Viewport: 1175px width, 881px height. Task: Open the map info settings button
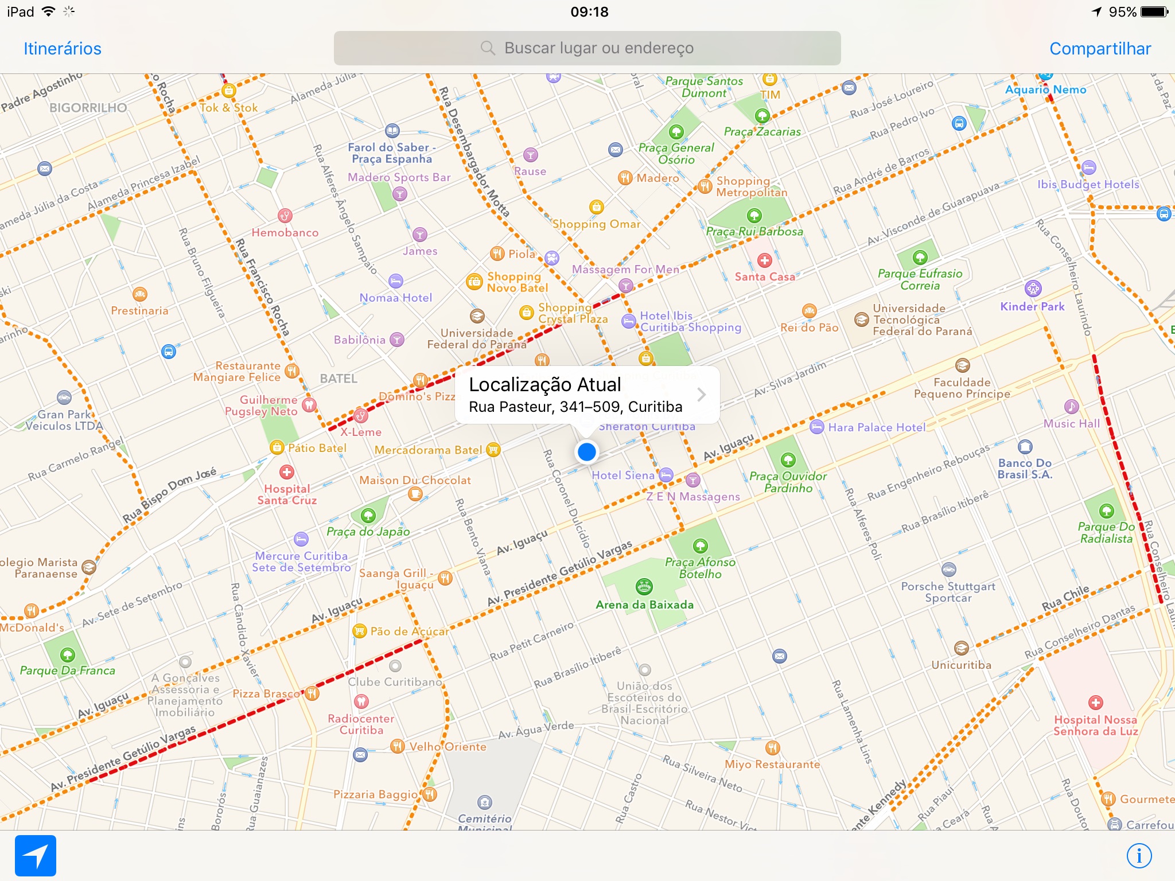[1139, 856]
